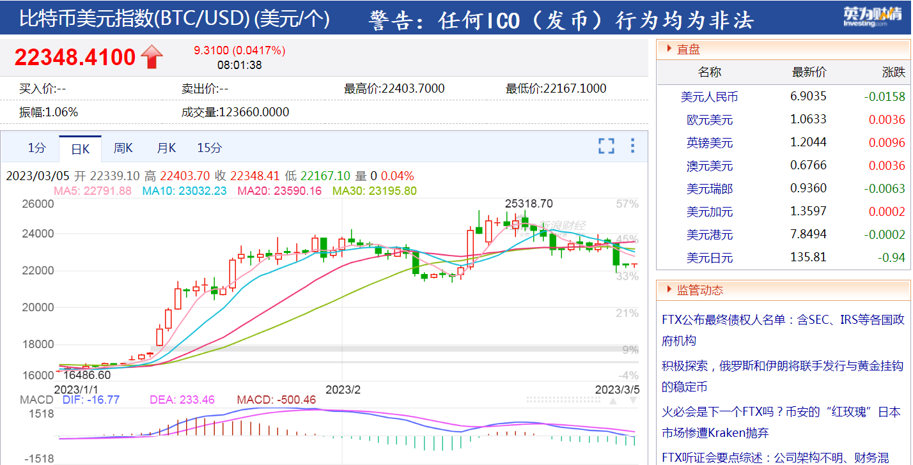Switch to the 月K tab
The width and height of the screenshot is (913, 465).
(165, 148)
